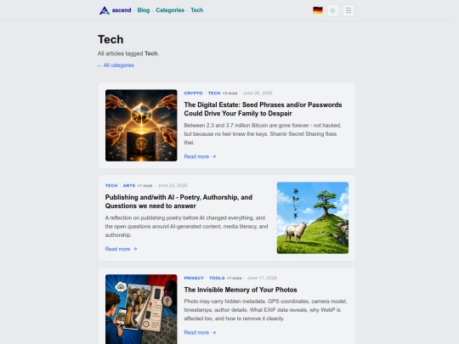The width and height of the screenshot is (459, 344).
Task: Click Invisible Memory photos comic thumbnail
Action: [x=141, y=309]
